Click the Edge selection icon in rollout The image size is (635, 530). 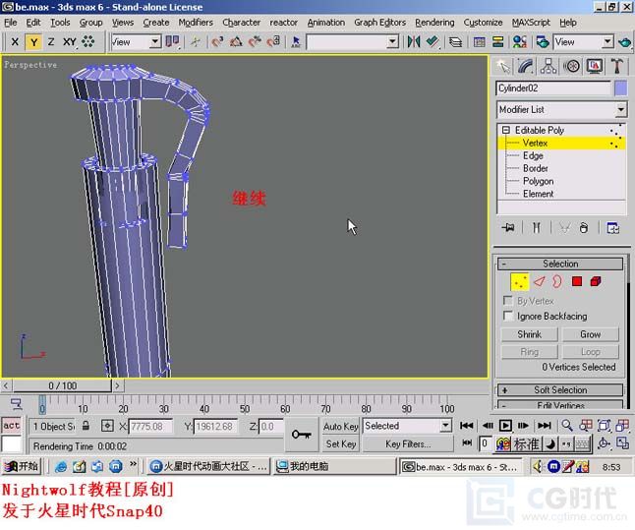[x=539, y=281]
